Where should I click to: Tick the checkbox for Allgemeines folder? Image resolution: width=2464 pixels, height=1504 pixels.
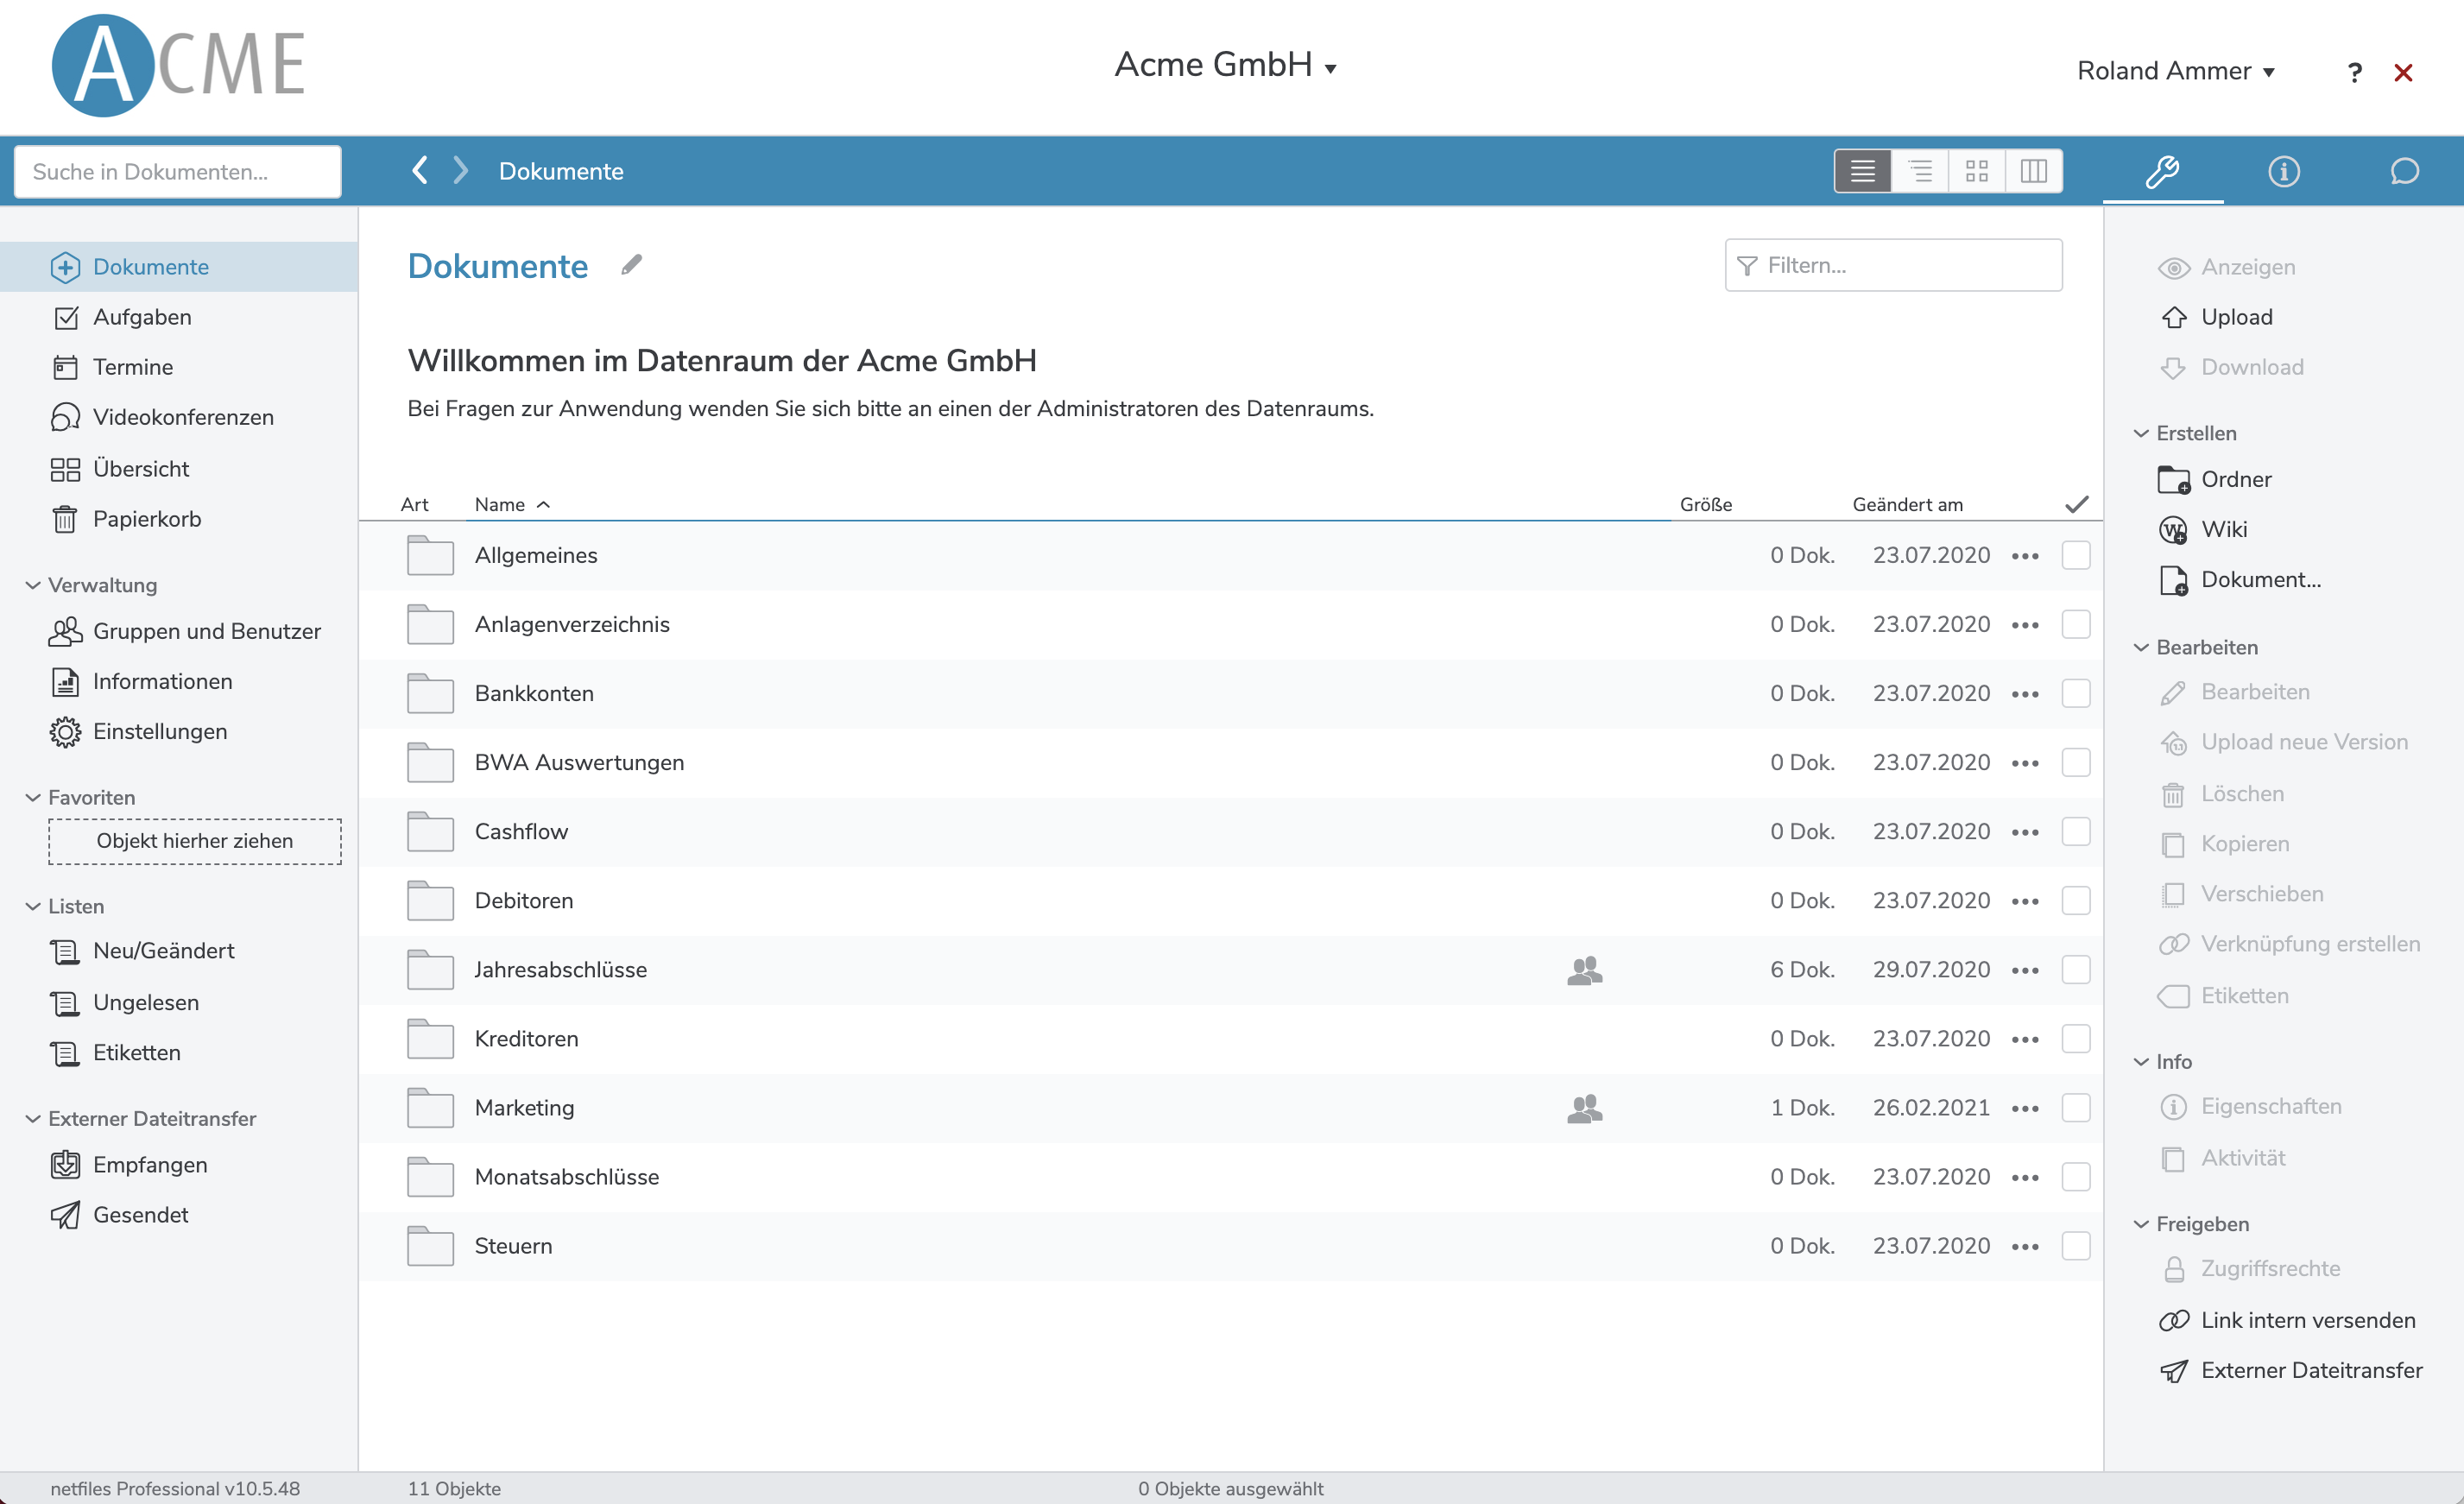[2076, 555]
